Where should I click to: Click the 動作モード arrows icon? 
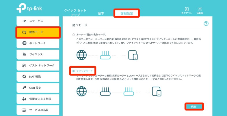click(24, 32)
